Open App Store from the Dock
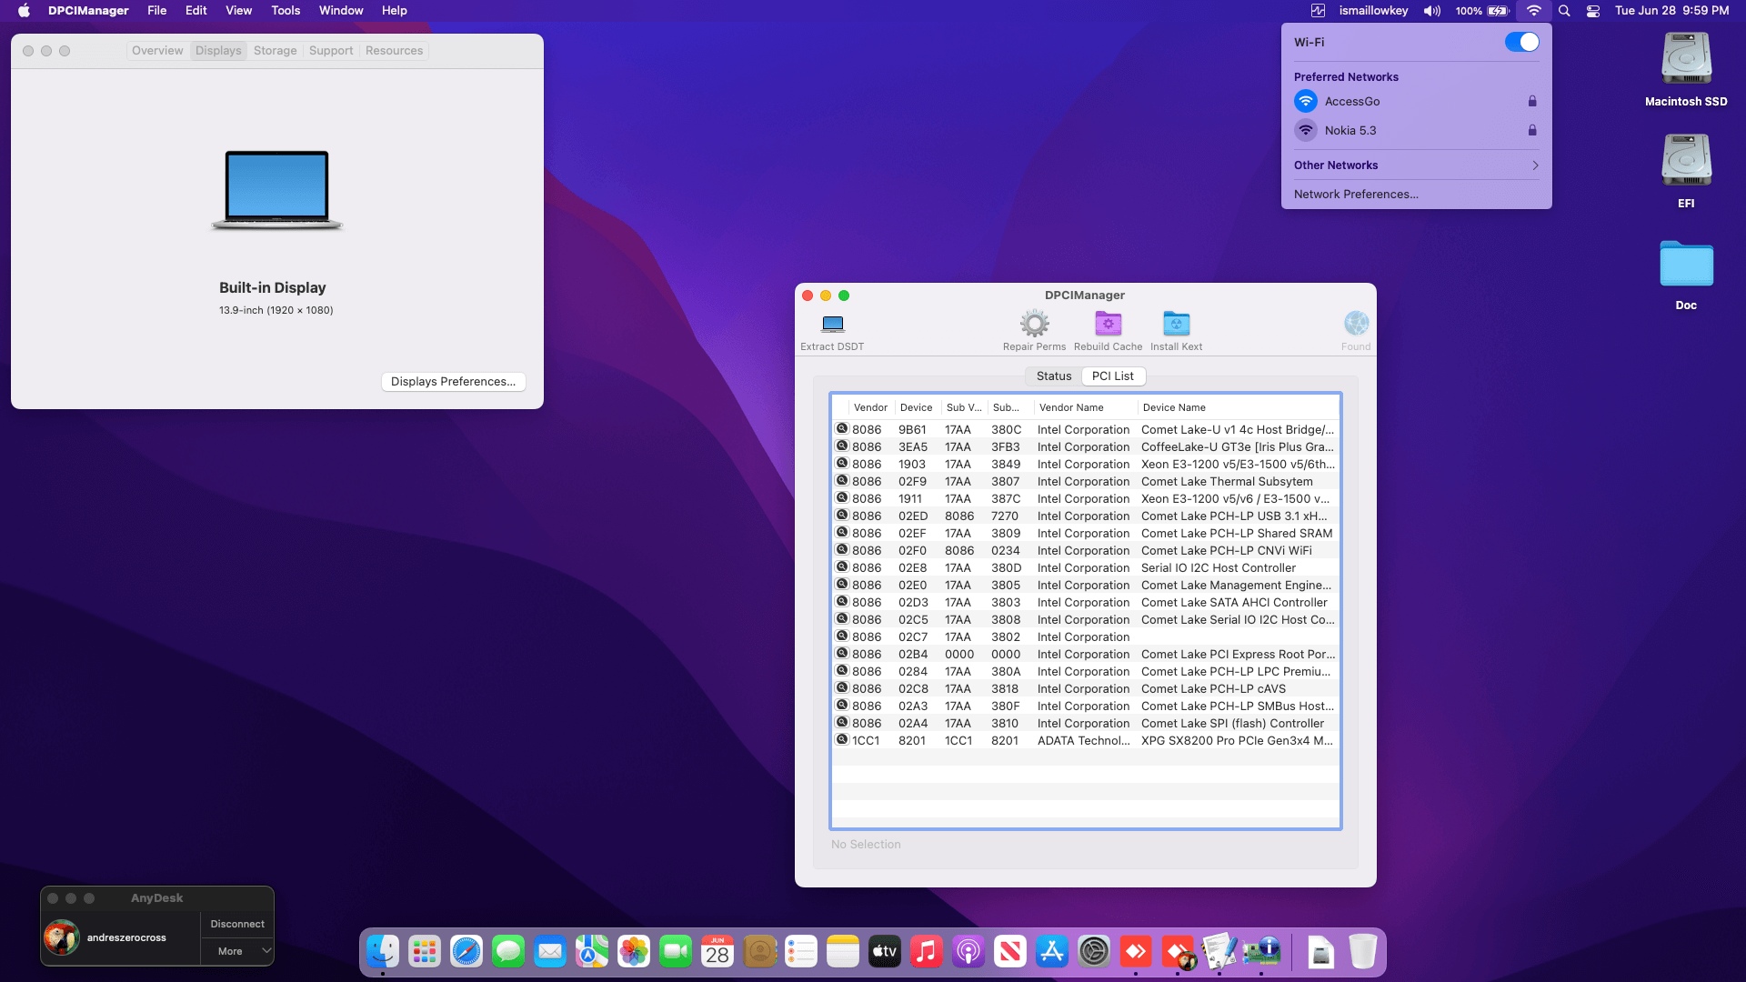This screenshot has height=982, width=1746. click(x=1052, y=952)
